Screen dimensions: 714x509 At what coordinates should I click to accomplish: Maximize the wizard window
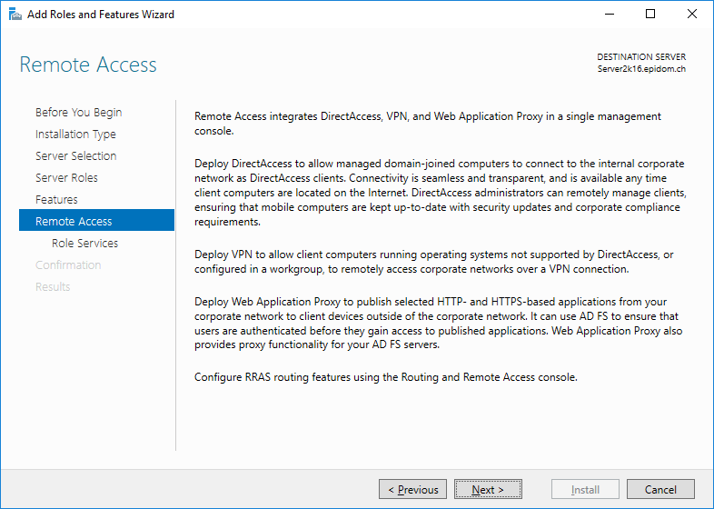[650, 15]
